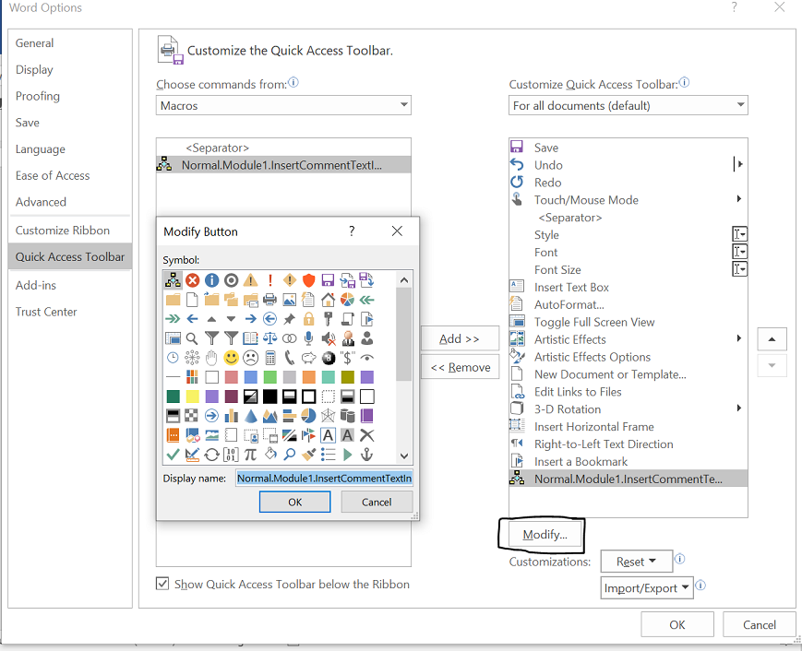
Task: Pick the pie chart symbol in the second row
Action: [347, 300]
